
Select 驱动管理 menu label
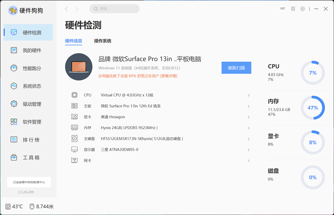tap(32, 104)
